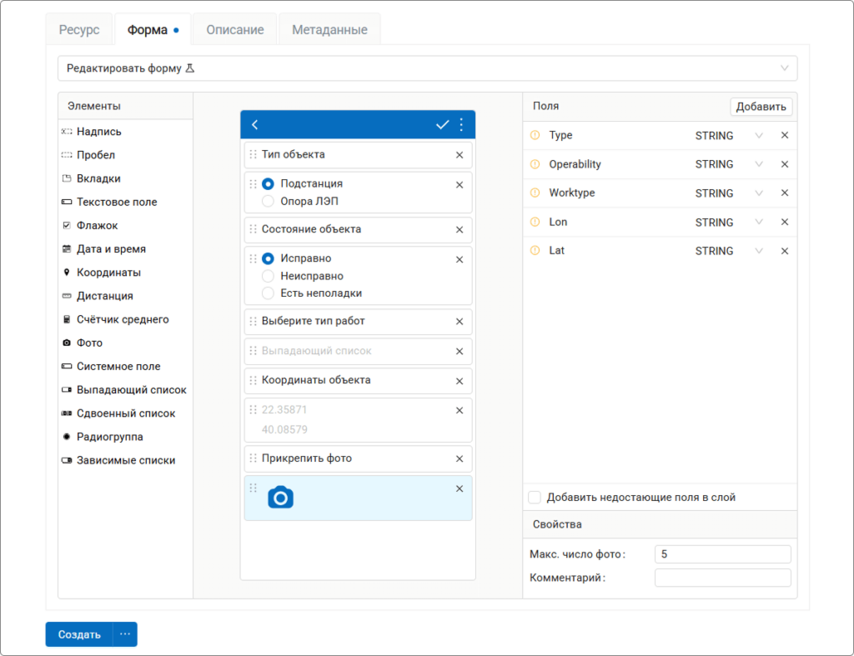Select the Подстанция radio option
The height and width of the screenshot is (656, 854).
(268, 184)
